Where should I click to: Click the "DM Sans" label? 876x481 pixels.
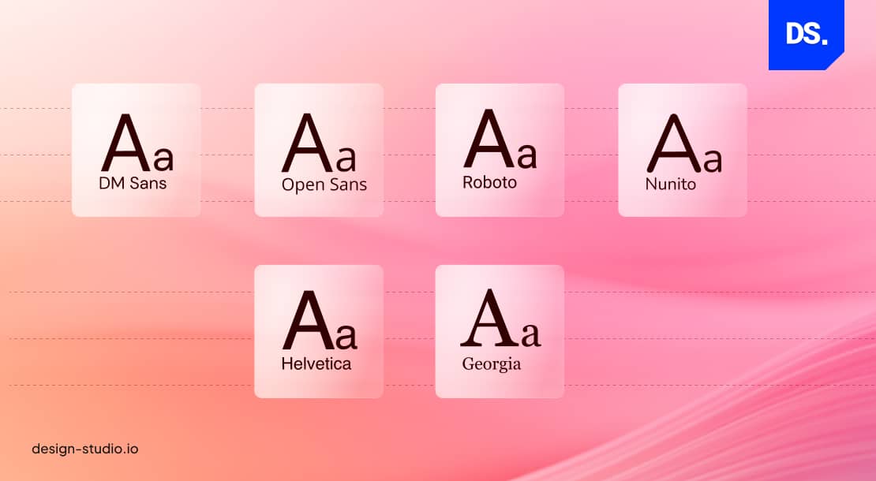133,184
